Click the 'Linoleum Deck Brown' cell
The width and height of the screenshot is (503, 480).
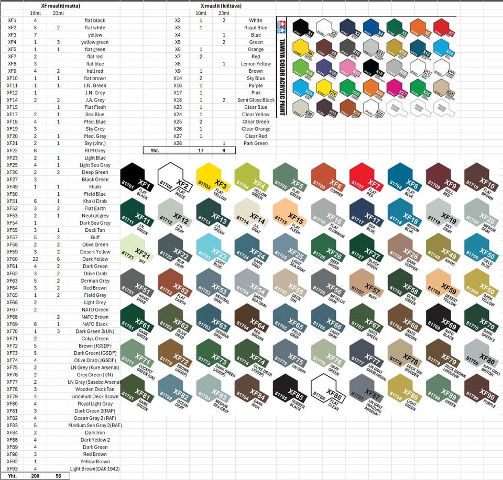point(95,396)
